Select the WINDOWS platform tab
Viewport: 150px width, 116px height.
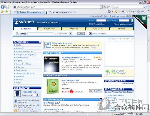click(x=26, y=29)
